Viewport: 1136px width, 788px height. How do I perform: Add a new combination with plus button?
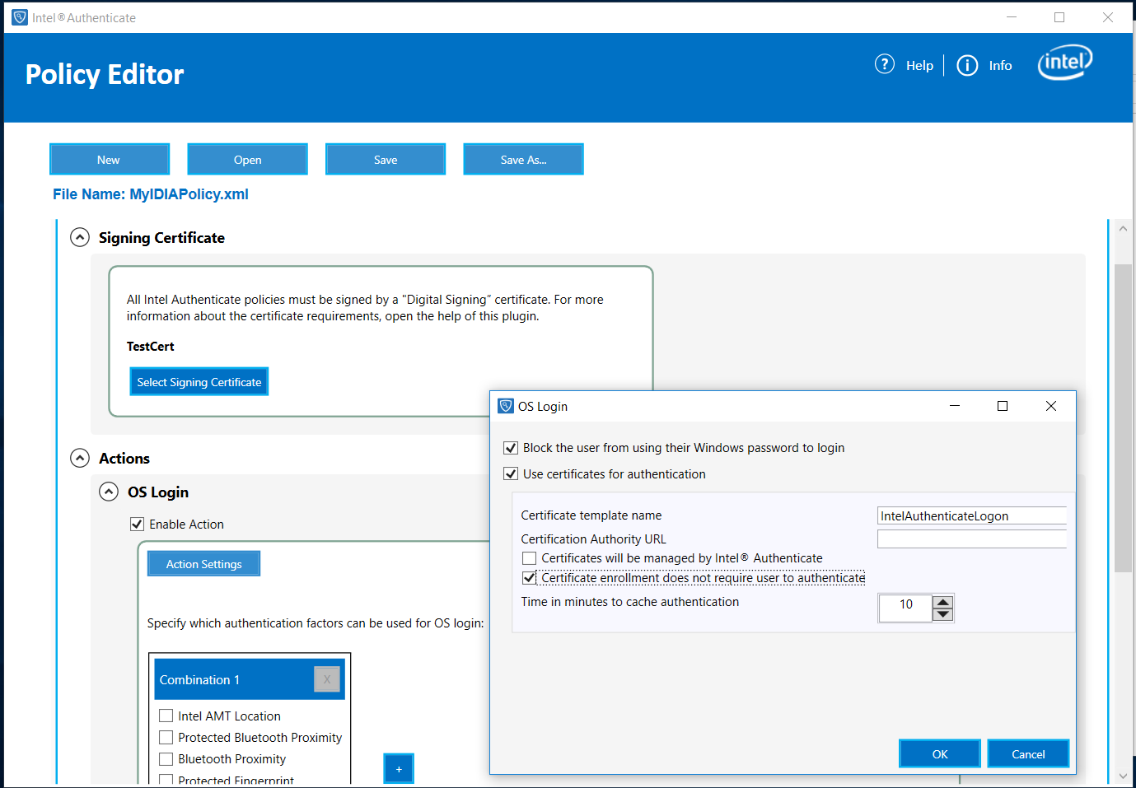point(399,768)
